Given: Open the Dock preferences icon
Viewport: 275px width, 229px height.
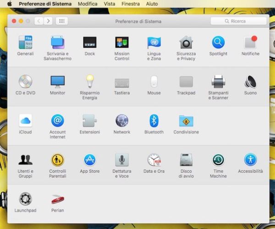Looking at the screenshot, I should tap(90, 43).
